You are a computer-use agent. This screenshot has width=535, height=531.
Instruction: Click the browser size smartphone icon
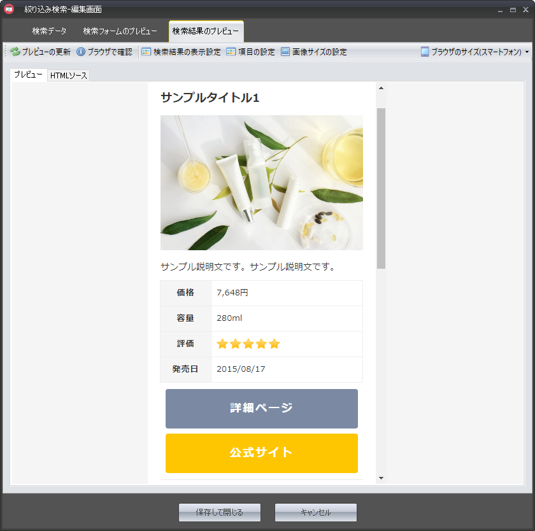425,52
